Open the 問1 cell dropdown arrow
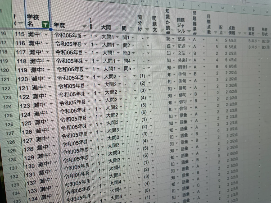Viewport: 271px width, 203px height. coord(133,38)
